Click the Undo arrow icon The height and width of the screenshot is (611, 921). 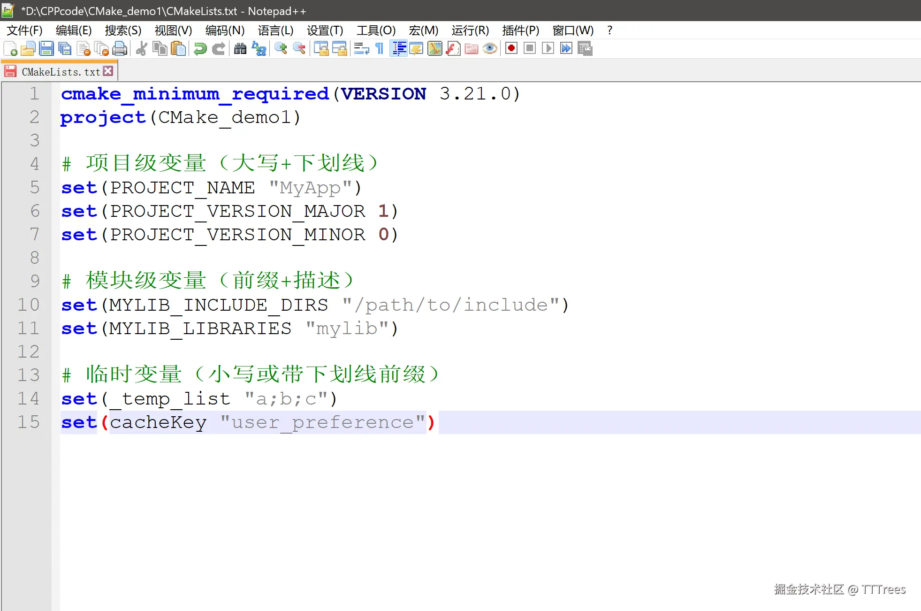click(x=200, y=48)
